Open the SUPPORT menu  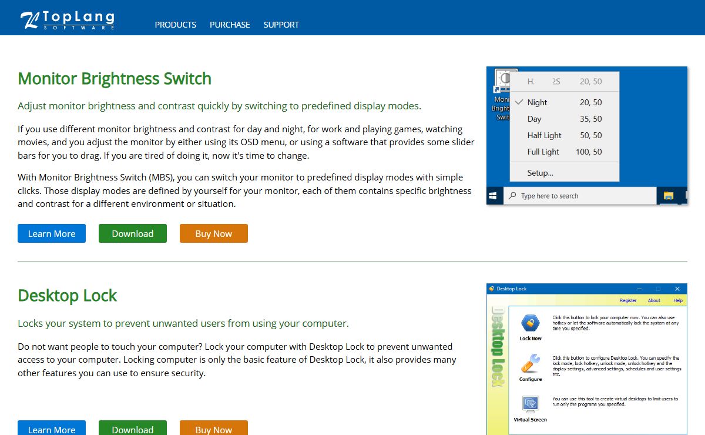click(x=281, y=25)
